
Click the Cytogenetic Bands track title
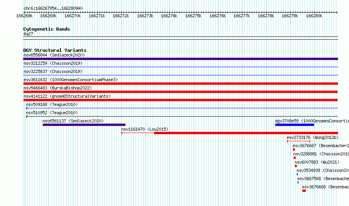47,29
